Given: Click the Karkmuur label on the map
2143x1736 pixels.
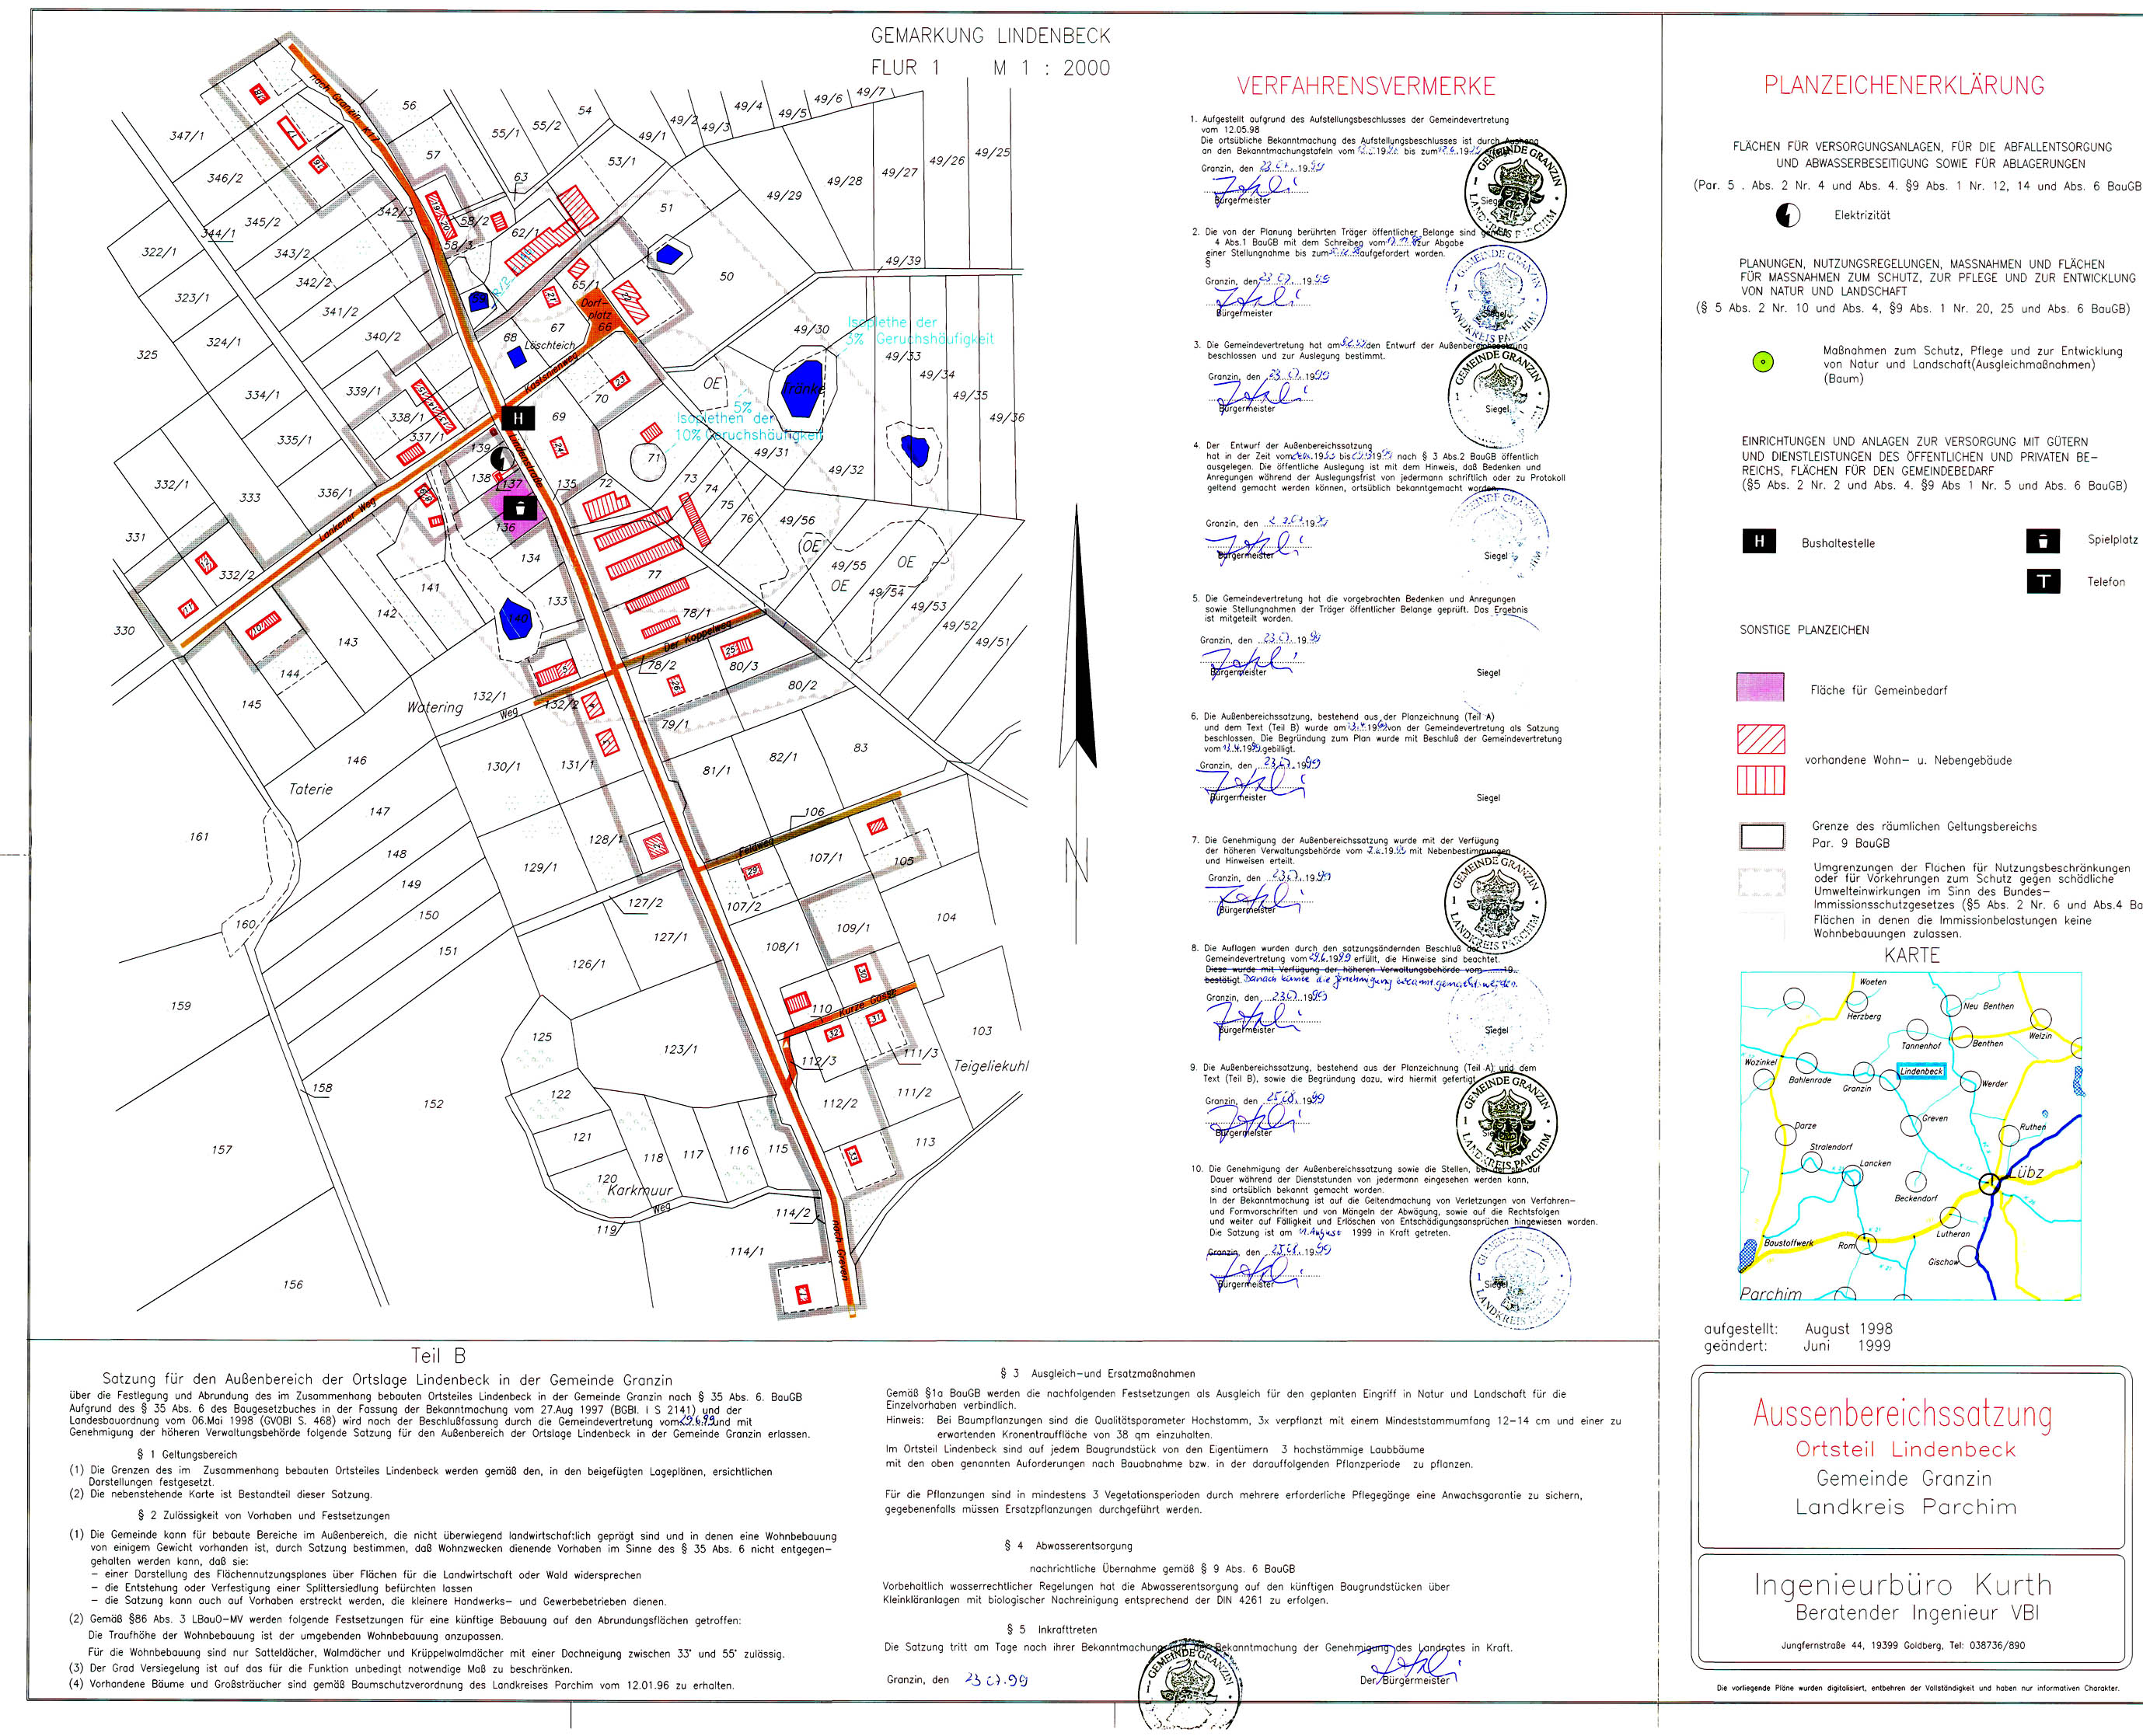Looking at the screenshot, I should [640, 1190].
